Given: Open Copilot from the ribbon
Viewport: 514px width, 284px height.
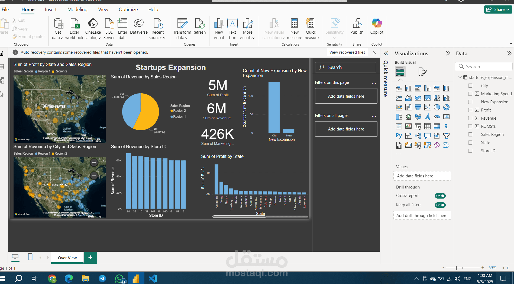Looking at the screenshot, I should click(x=377, y=27).
